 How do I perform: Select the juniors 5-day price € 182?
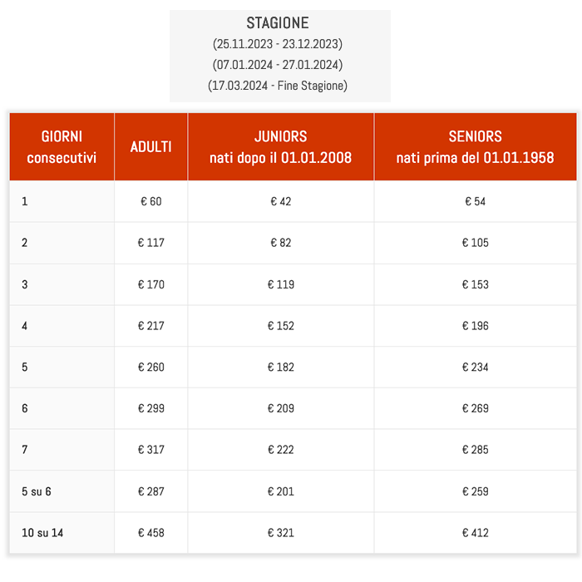[281, 367]
